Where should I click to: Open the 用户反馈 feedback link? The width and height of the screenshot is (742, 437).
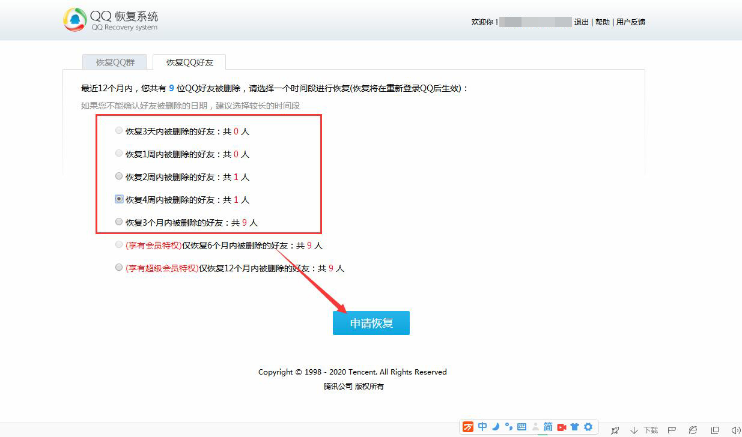(x=631, y=22)
